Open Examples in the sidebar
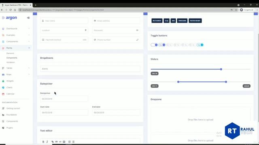This screenshot has width=259, height=145. pos(11,35)
